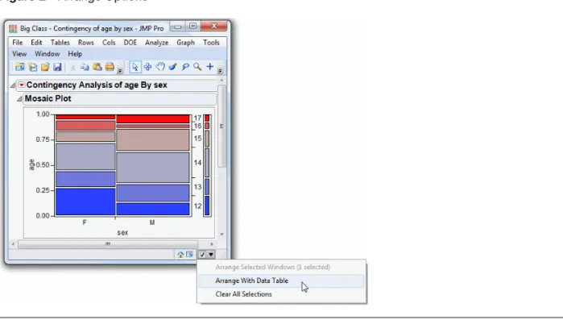The width and height of the screenshot is (563, 320).
Task: Click the scroll down arrow
Action: [x=221, y=235]
